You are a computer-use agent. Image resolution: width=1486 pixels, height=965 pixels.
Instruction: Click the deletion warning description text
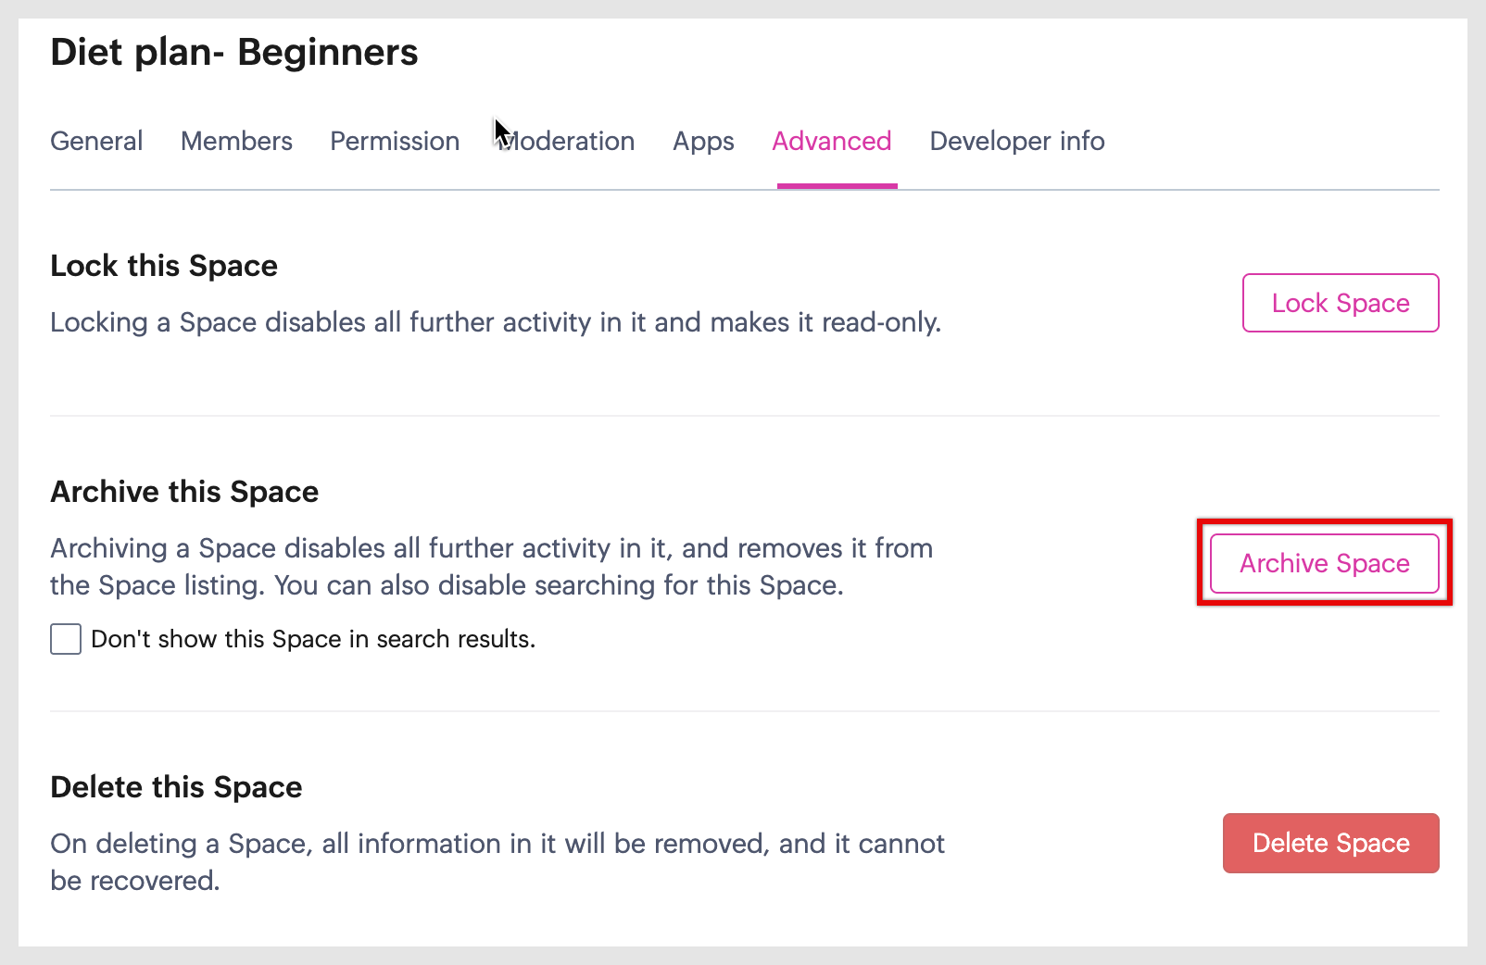497,861
